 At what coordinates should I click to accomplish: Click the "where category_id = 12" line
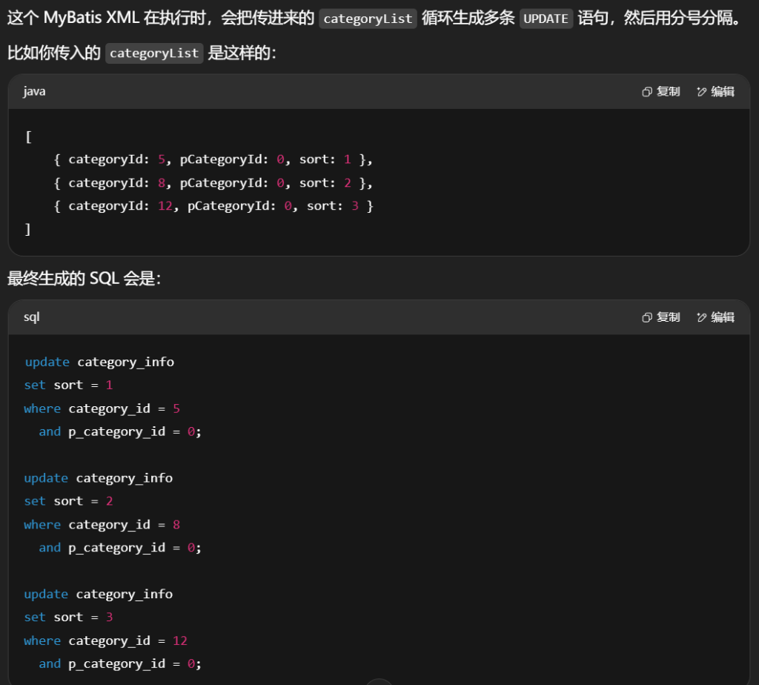tap(105, 641)
